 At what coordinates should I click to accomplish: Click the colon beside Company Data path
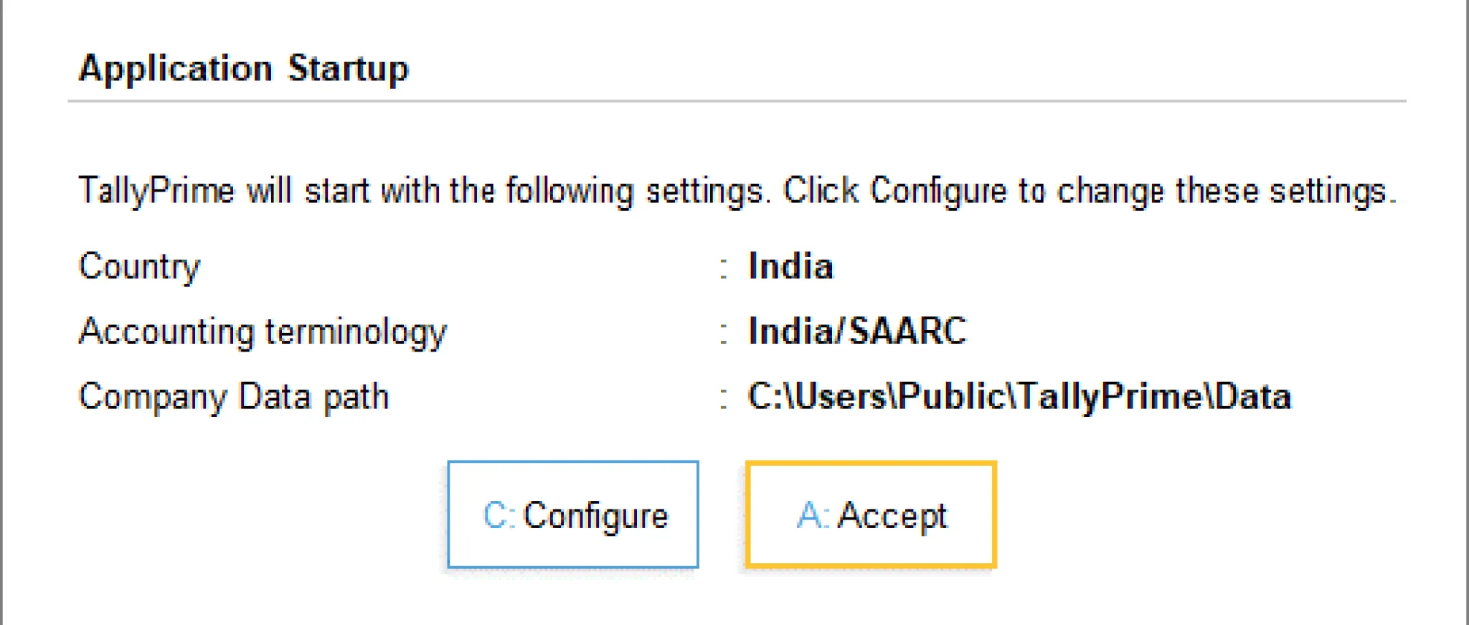724,398
